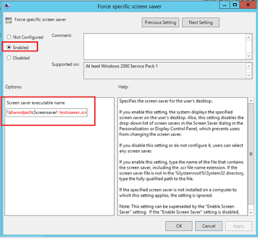Click Supported on box scroll down arrow
The height and width of the screenshot is (238, 258).
pyautogui.click(x=249, y=75)
